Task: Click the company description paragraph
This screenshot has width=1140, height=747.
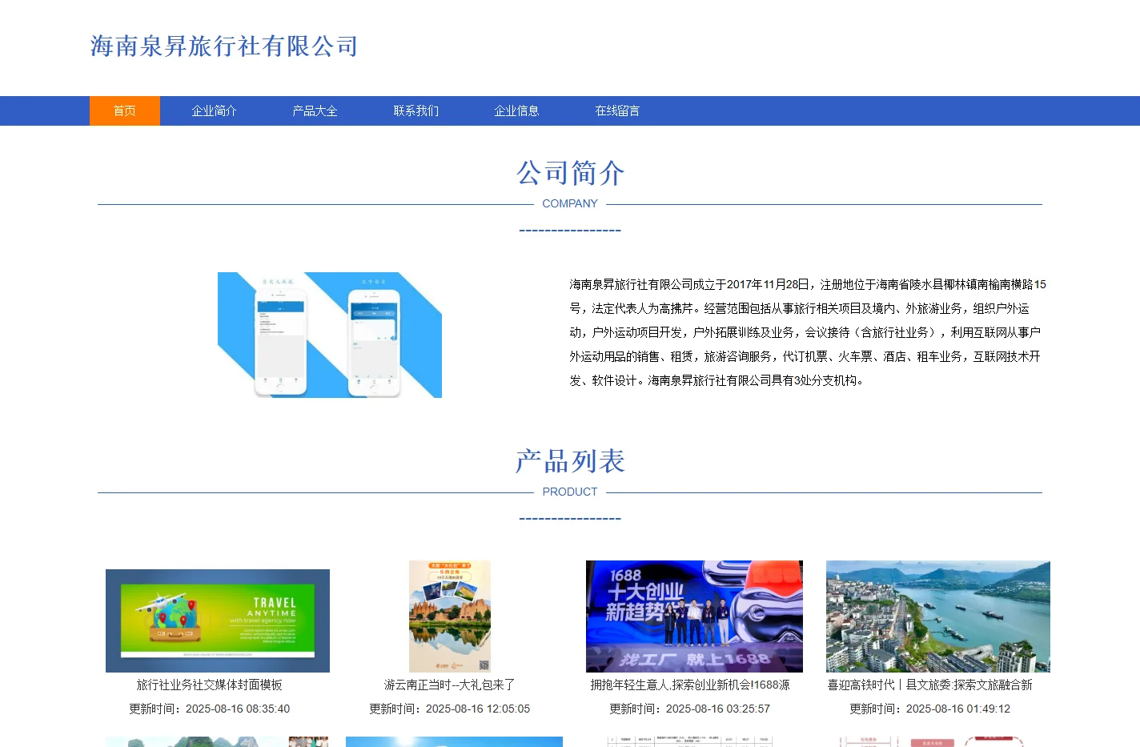Action: tap(808, 332)
